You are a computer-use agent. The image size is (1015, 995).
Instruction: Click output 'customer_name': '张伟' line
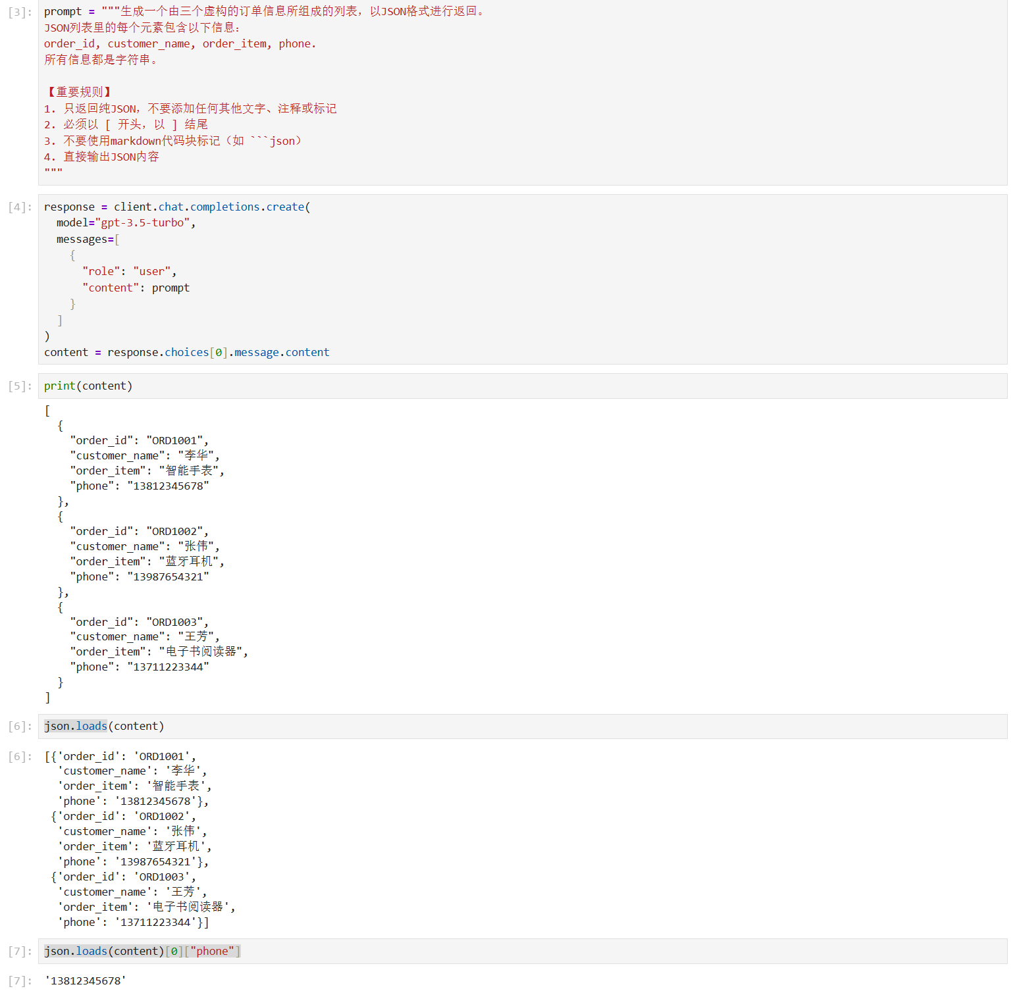(x=132, y=831)
